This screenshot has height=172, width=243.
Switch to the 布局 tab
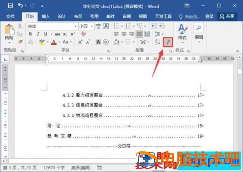[78, 16]
